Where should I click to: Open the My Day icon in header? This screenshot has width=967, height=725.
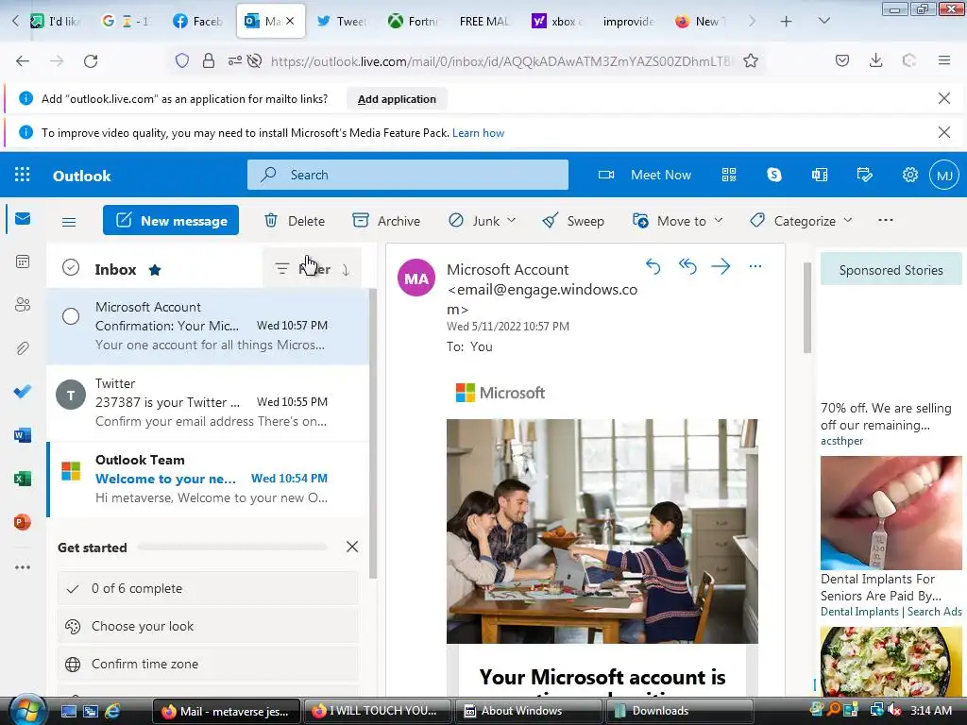pyautogui.click(x=865, y=175)
